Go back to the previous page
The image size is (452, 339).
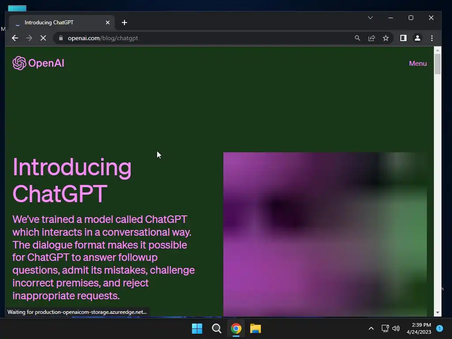click(15, 38)
